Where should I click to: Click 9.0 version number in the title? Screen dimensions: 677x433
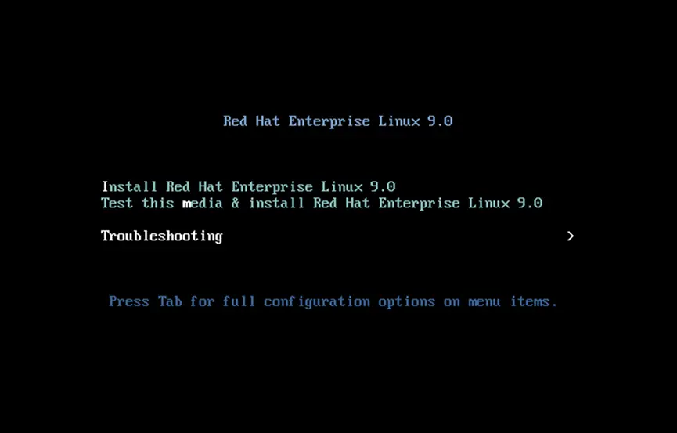click(440, 121)
